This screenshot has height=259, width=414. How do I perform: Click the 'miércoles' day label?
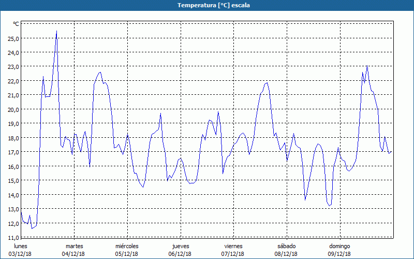click(127, 246)
